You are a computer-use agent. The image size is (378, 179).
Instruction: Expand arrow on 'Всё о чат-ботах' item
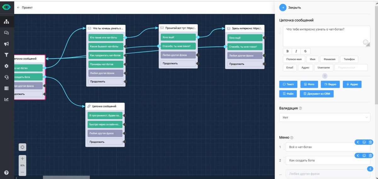[x=358, y=142]
